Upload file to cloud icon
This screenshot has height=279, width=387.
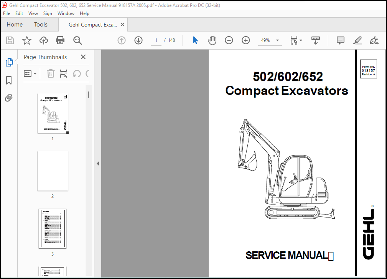pos(44,40)
